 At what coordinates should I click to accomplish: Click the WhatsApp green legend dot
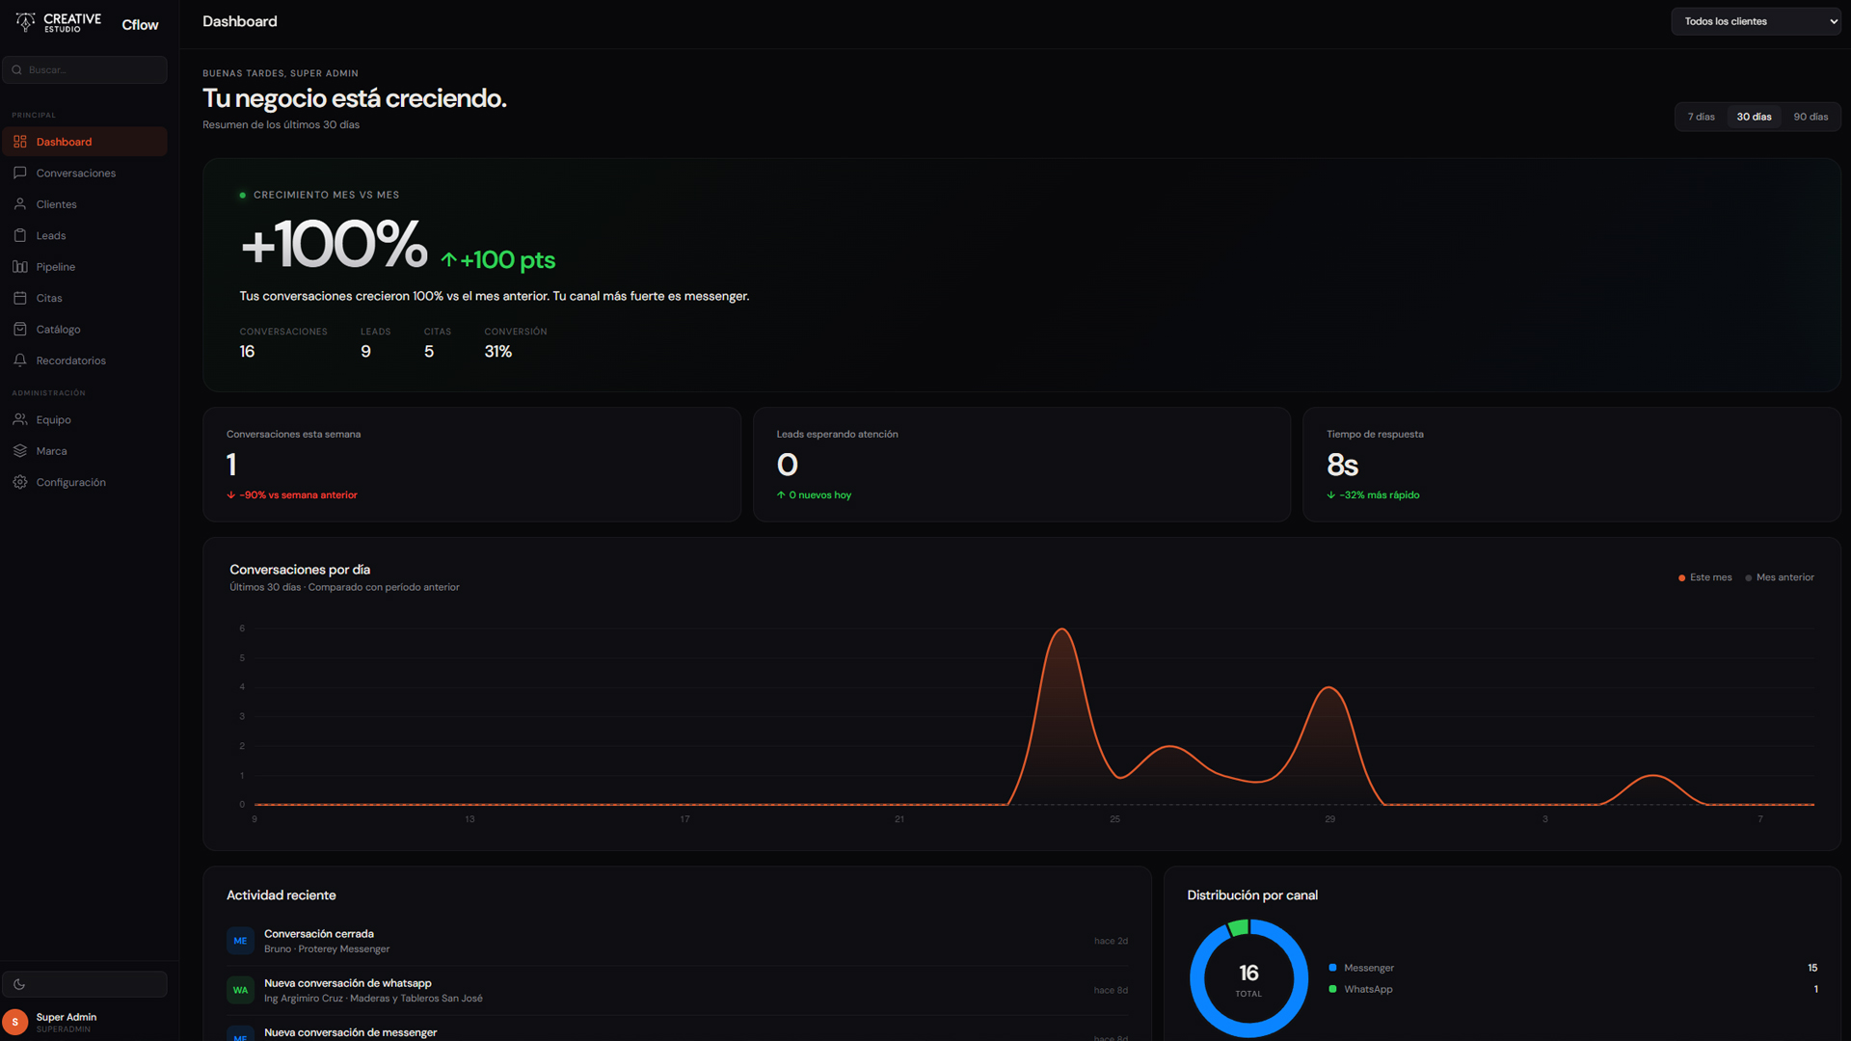[x=1332, y=989]
